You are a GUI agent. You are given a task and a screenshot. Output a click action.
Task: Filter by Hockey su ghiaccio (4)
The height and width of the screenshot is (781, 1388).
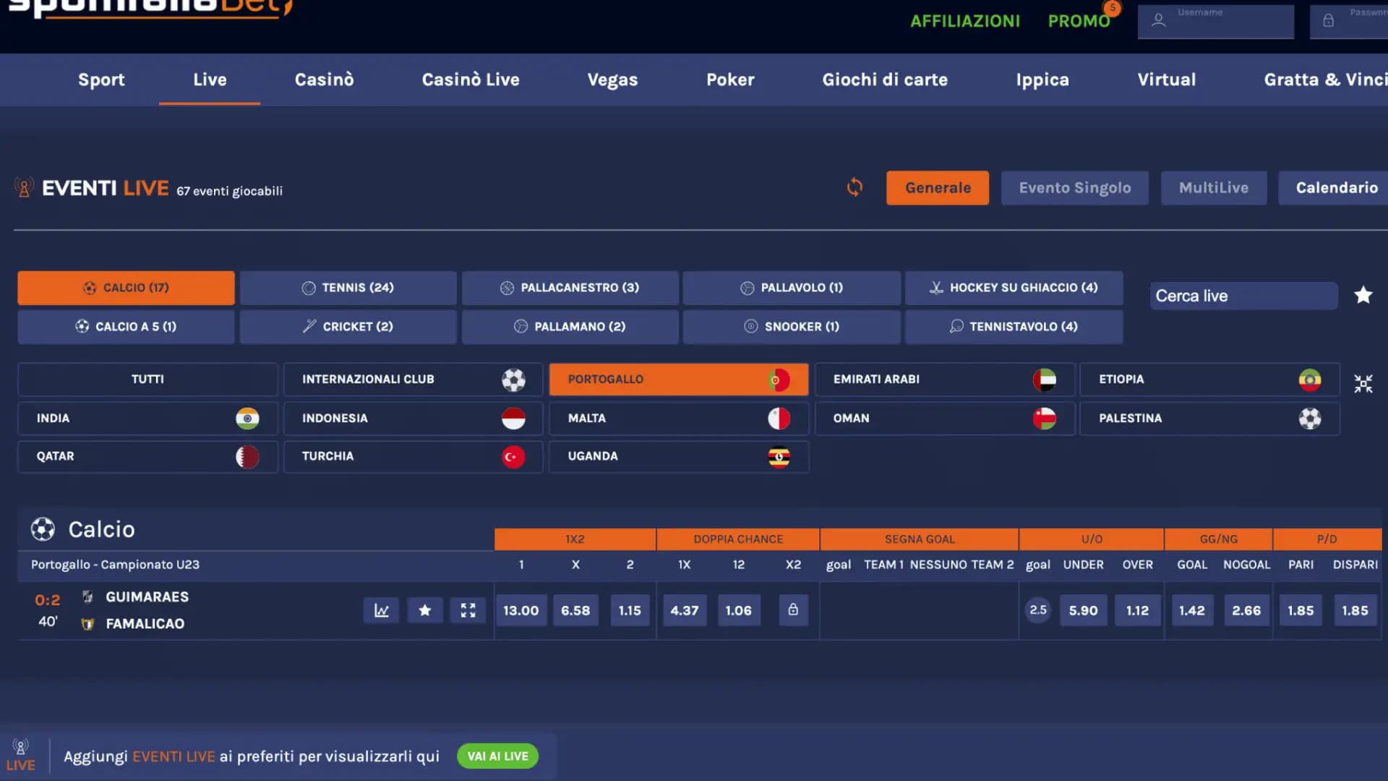(x=1014, y=288)
